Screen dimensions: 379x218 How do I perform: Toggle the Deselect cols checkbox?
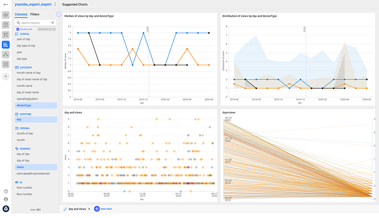tap(18, 29)
